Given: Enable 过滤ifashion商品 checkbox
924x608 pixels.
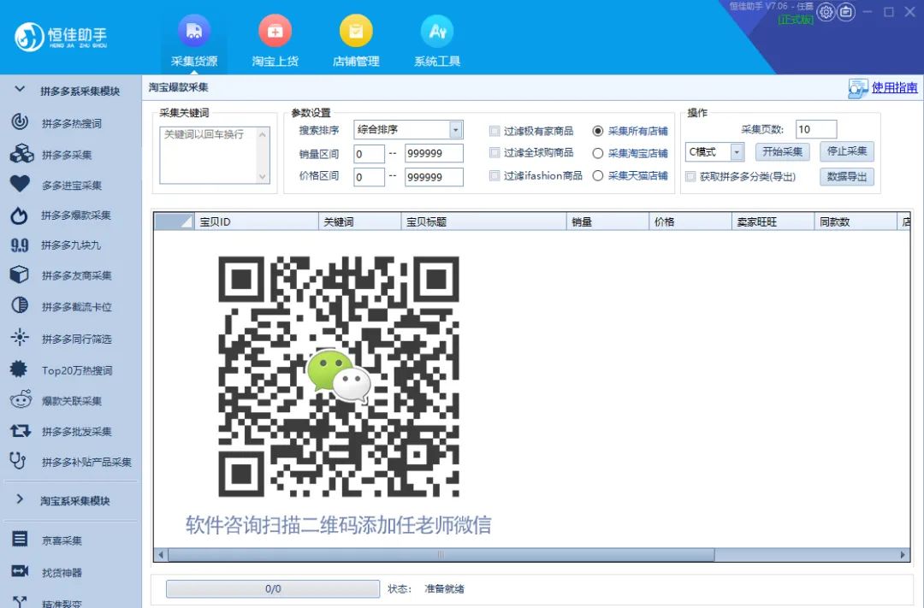Looking at the screenshot, I should 495,175.
